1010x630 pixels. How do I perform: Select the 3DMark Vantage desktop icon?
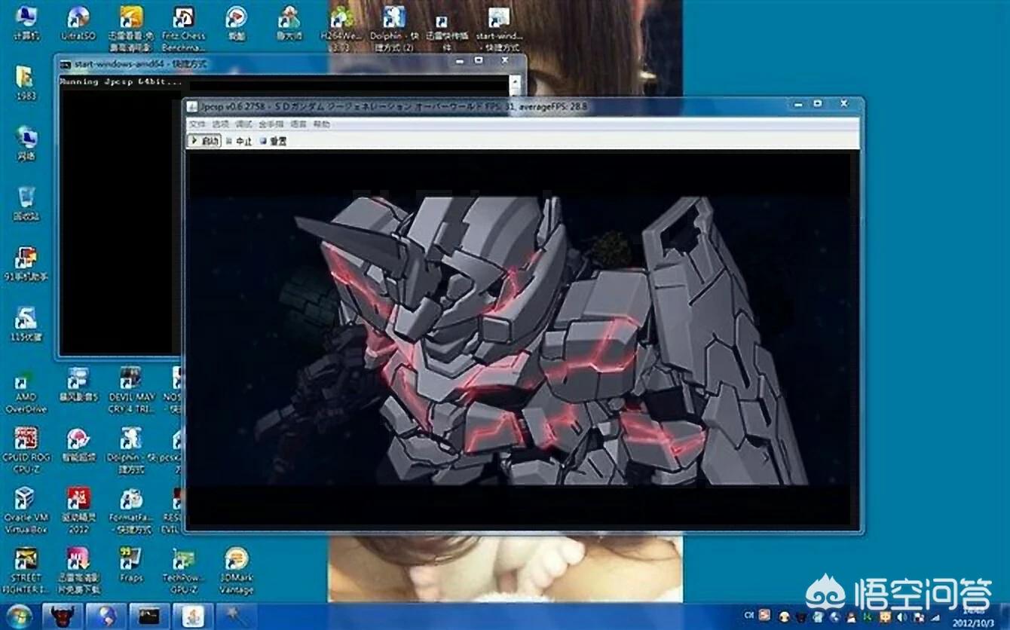click(x=237, y=571)
